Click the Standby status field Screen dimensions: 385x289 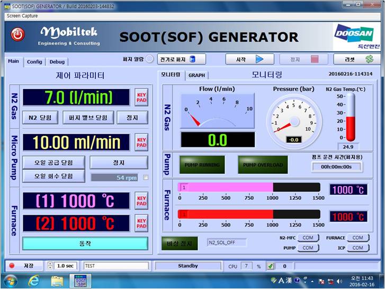click(x=188, y=266)
